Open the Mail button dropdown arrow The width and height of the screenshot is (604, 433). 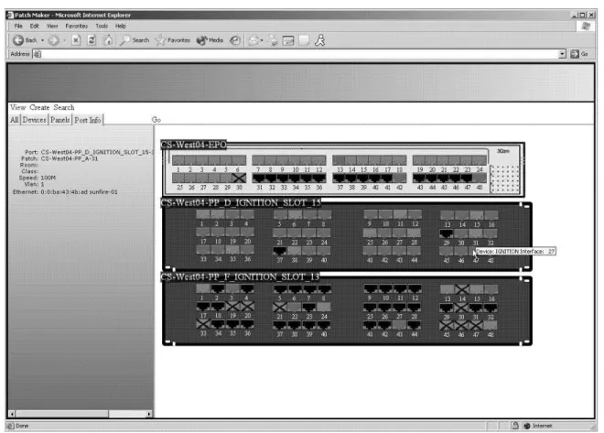(262, 40)
